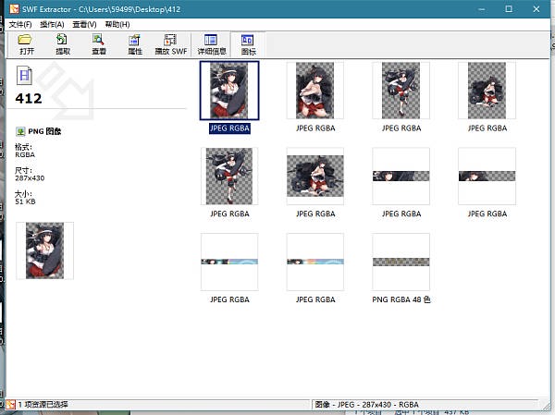555x415 pixels.
Task: Select the PNG RGBA 48 色 thumbnail
Action: click(401, 262)
